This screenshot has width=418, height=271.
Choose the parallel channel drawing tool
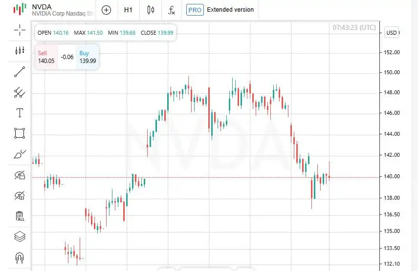[20, 92]
